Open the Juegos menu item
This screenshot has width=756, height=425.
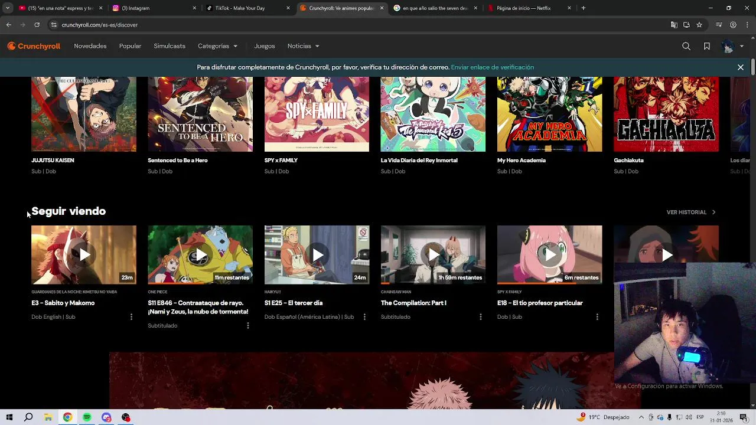(x=265, y=46)
